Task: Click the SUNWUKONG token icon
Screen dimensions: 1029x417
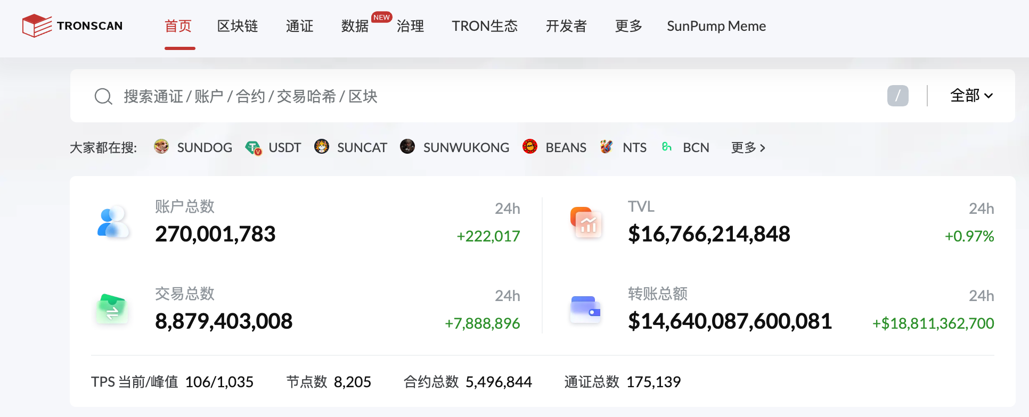Action: [407, 146]
